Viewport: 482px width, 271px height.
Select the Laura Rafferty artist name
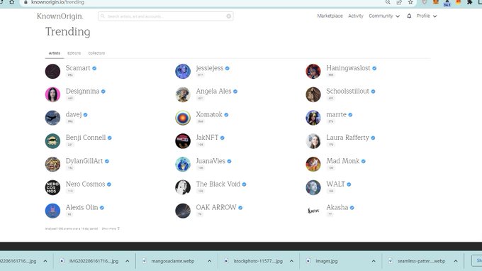347,138
